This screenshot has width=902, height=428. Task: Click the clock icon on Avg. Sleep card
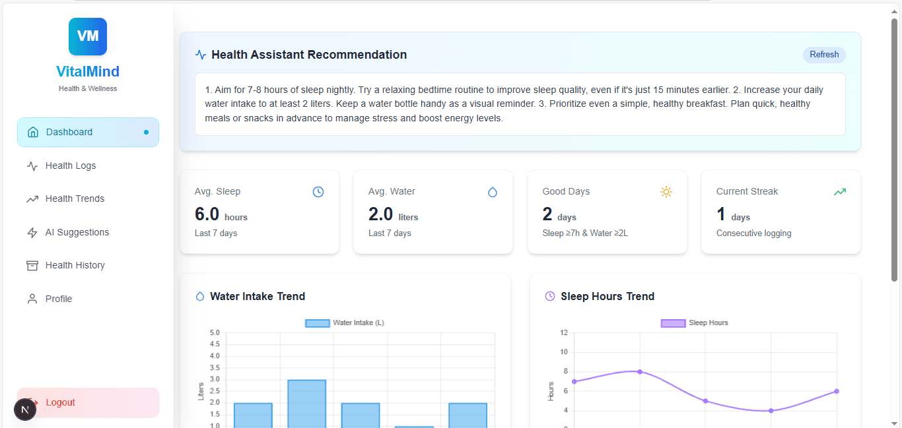(318, 192)
